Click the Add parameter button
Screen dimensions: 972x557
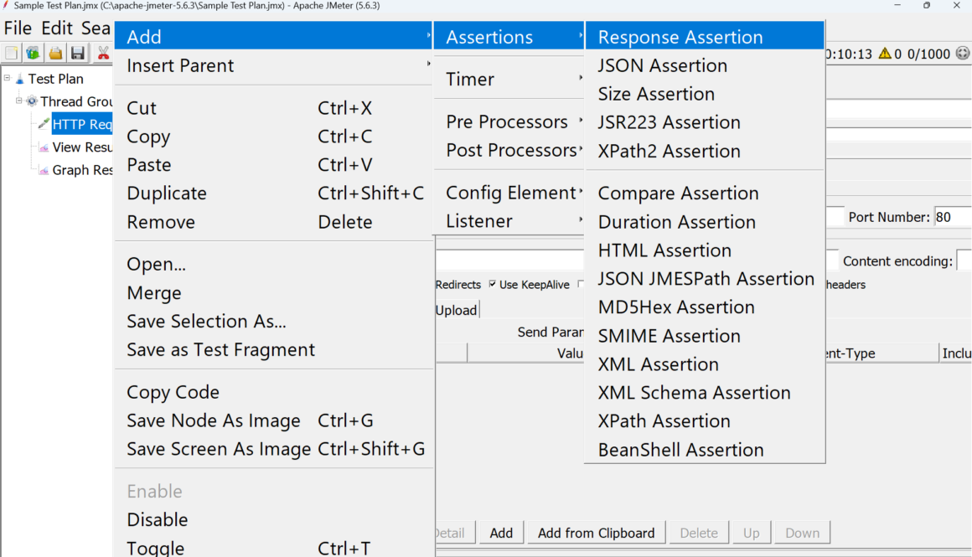(x=501, y=533)
